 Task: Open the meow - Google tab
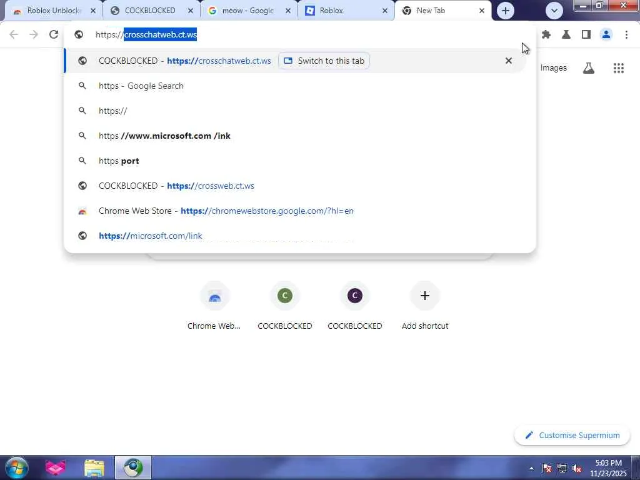[x=247, y=11]
